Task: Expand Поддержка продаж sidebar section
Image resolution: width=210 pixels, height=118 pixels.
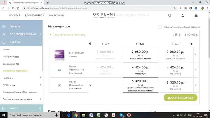Action: coord(40,34)
